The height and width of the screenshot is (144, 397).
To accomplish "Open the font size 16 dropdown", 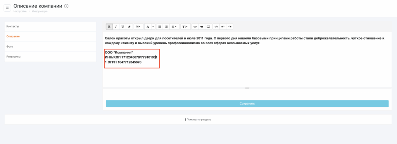I will click(x=138, y=27).
